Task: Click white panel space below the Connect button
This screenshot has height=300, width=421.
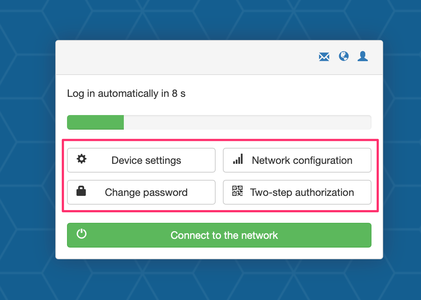Action: 219,253
